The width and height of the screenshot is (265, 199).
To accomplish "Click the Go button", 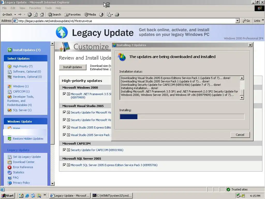I will coord(246,21).
